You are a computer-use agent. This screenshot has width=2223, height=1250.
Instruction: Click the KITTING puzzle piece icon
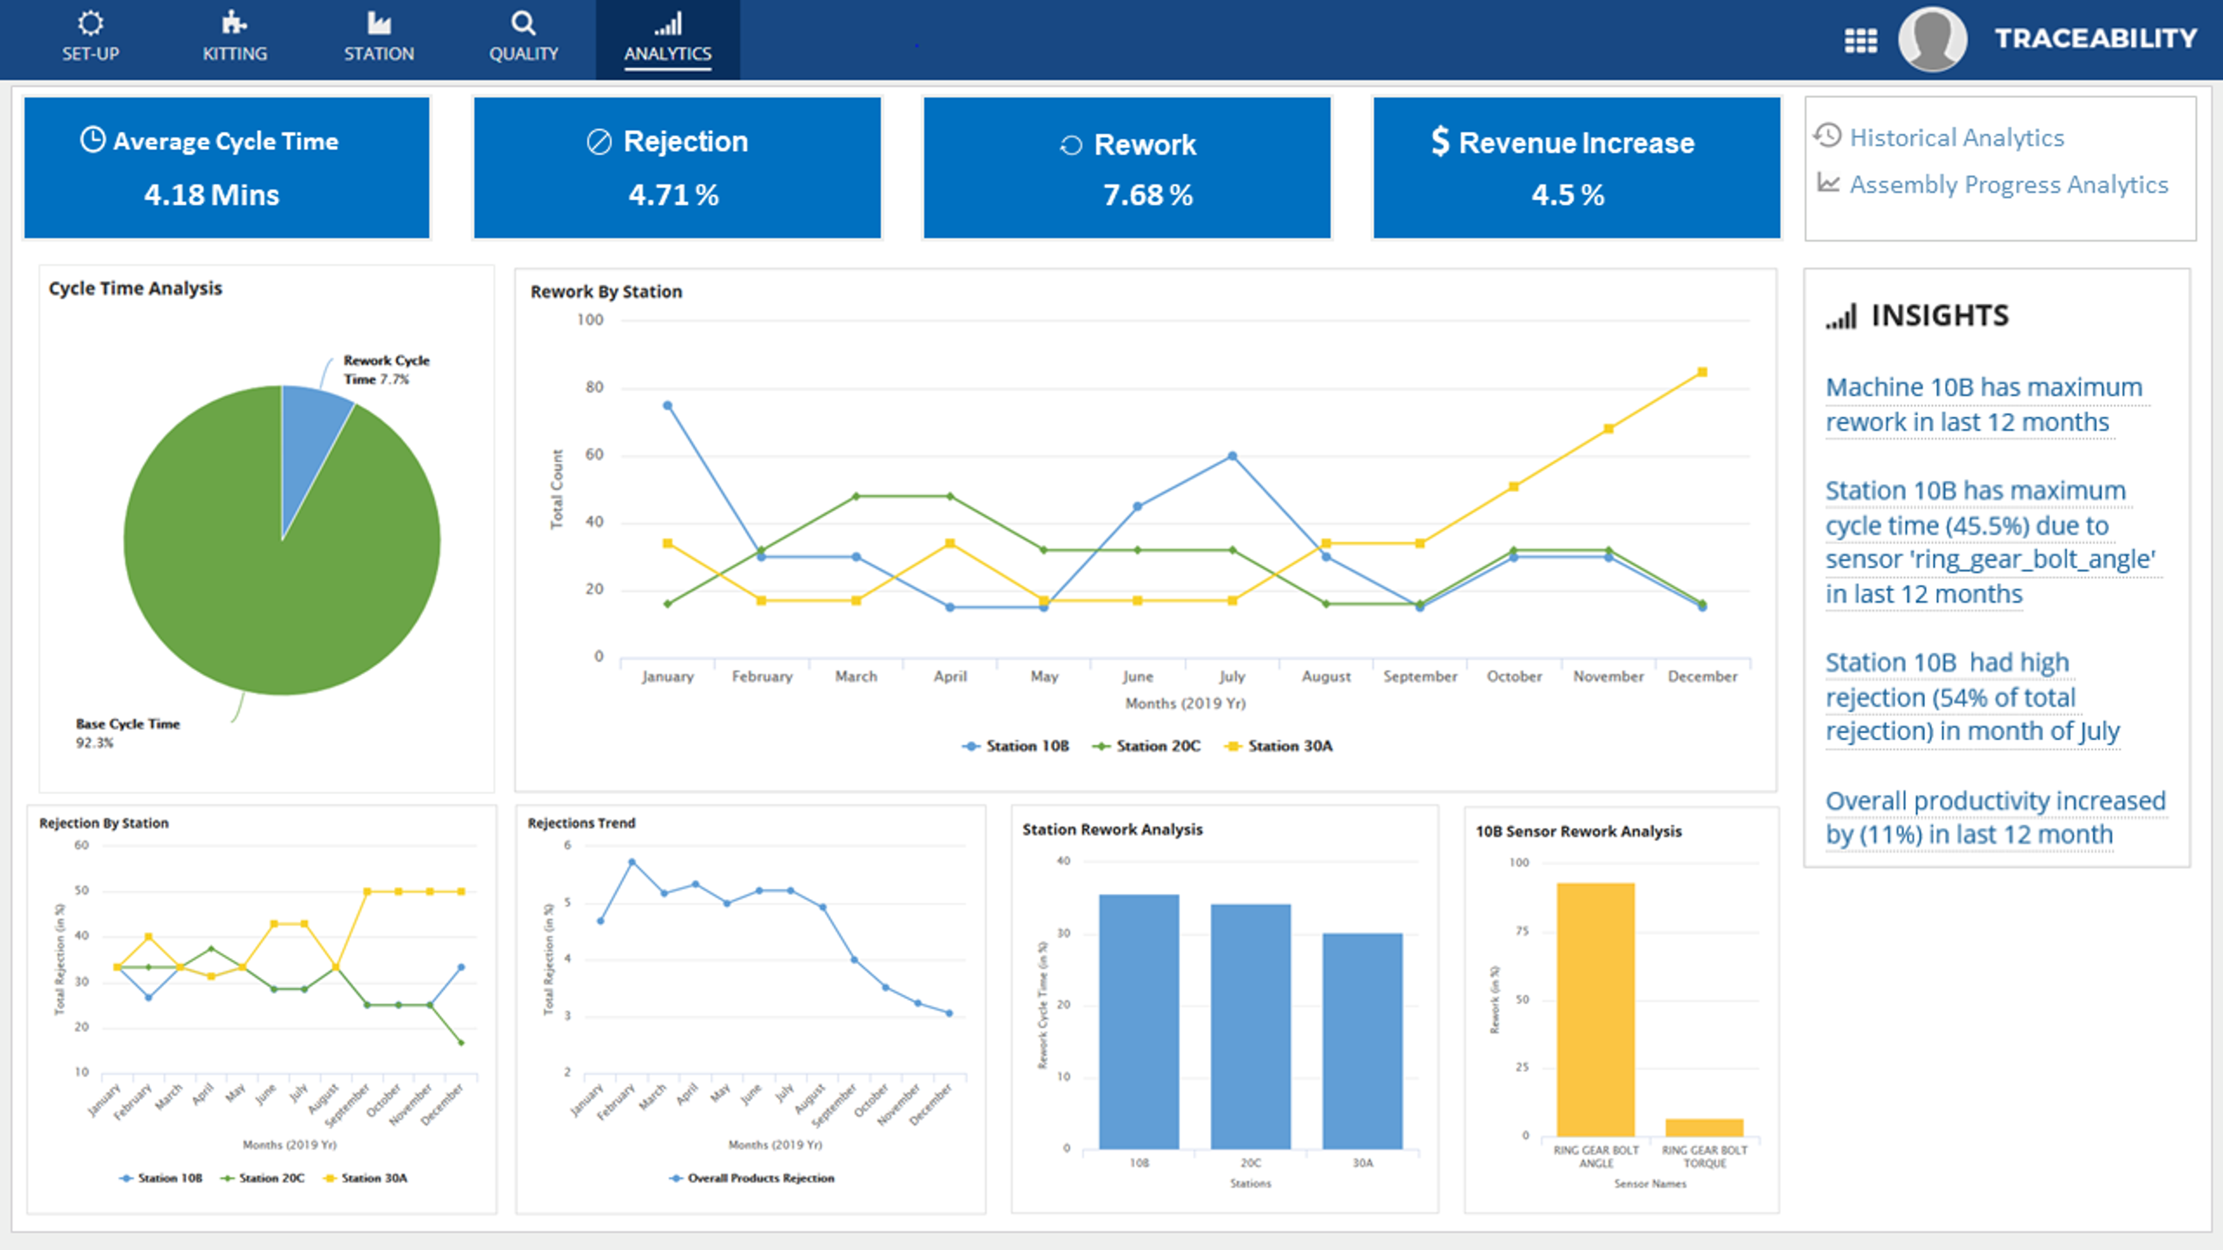[x=234, y=23]
